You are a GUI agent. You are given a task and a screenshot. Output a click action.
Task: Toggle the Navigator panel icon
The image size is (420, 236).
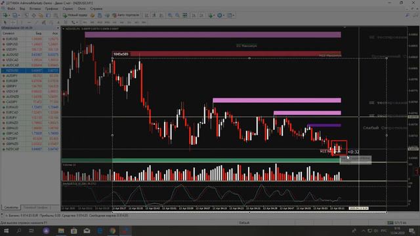(x=41, y=15)
